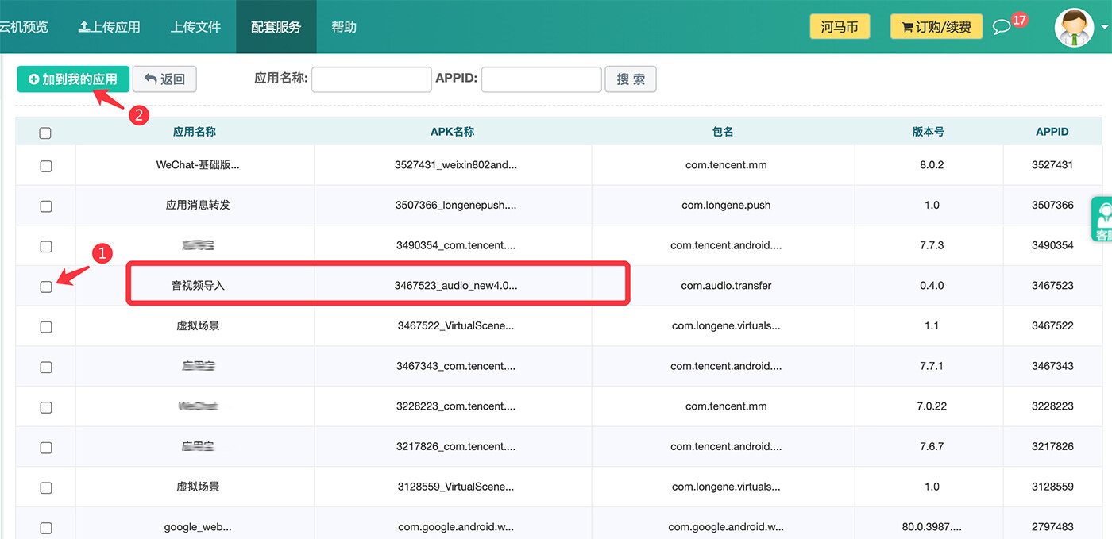Click the user avatar profile picture

point(1074,28)
